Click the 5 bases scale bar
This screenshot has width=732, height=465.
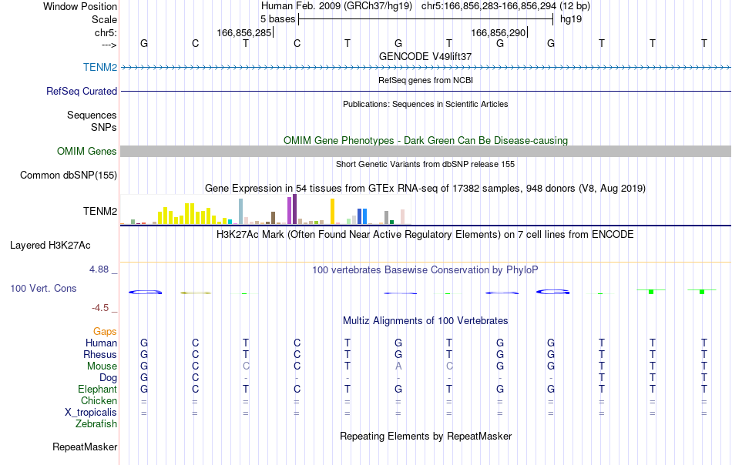click(x=426, y=19)
